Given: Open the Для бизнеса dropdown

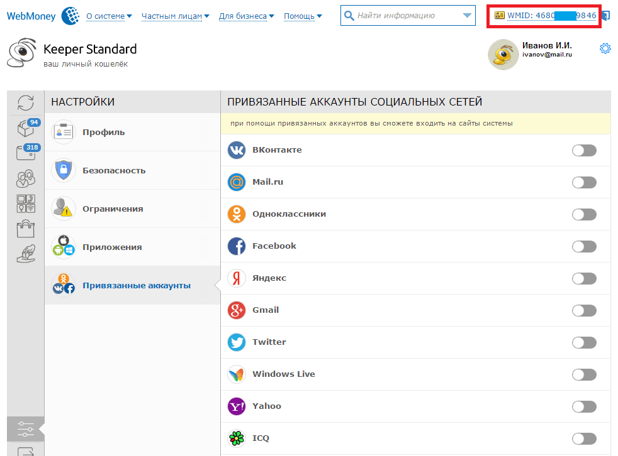Looking at the screenshot, I should [x=246, y=16].
